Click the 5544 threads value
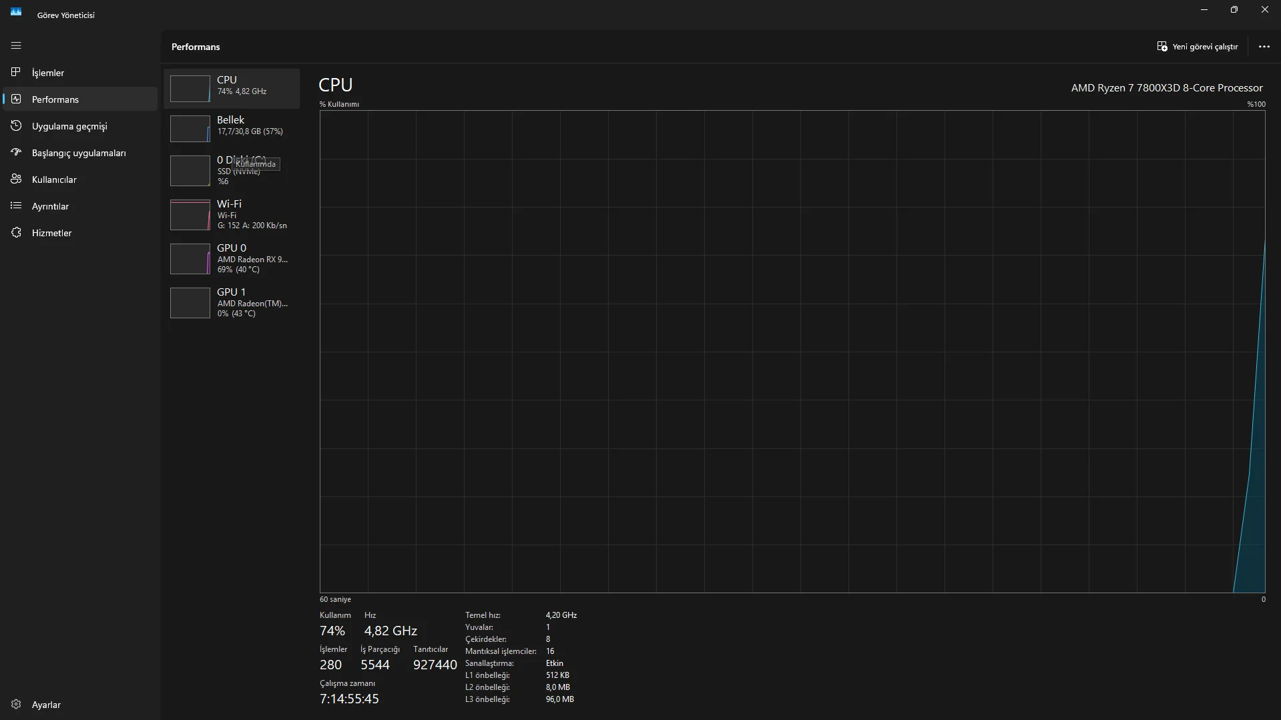The image size is (1281, 720). point(374,664)
